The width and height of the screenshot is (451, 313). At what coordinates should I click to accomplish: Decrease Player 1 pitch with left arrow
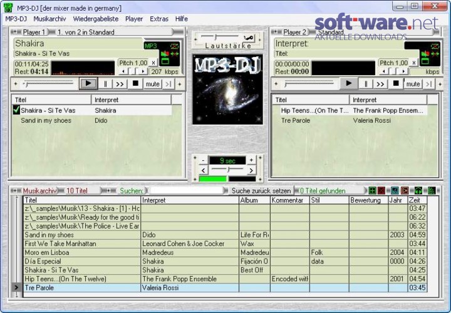click(123, 71)
